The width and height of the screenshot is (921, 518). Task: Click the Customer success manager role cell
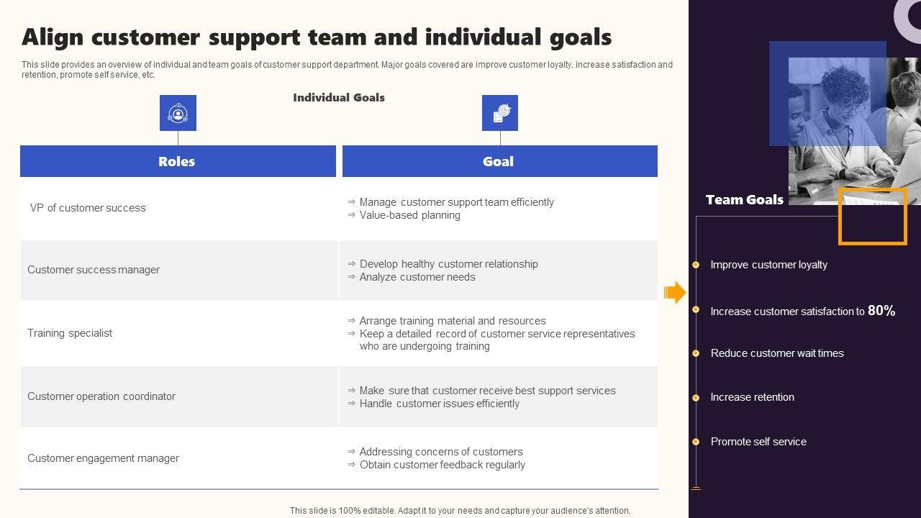pyautogui.click(x=94, y=270)
